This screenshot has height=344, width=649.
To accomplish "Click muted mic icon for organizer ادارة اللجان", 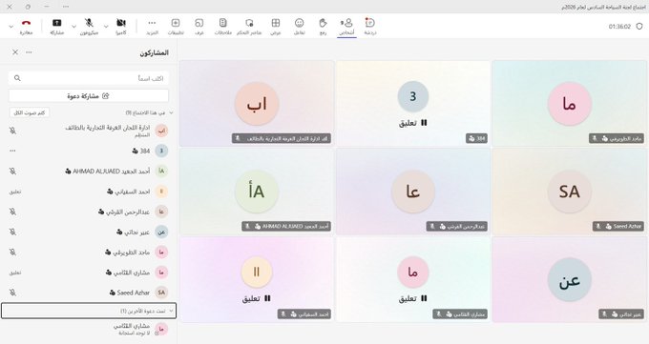I will click(12, 131).
